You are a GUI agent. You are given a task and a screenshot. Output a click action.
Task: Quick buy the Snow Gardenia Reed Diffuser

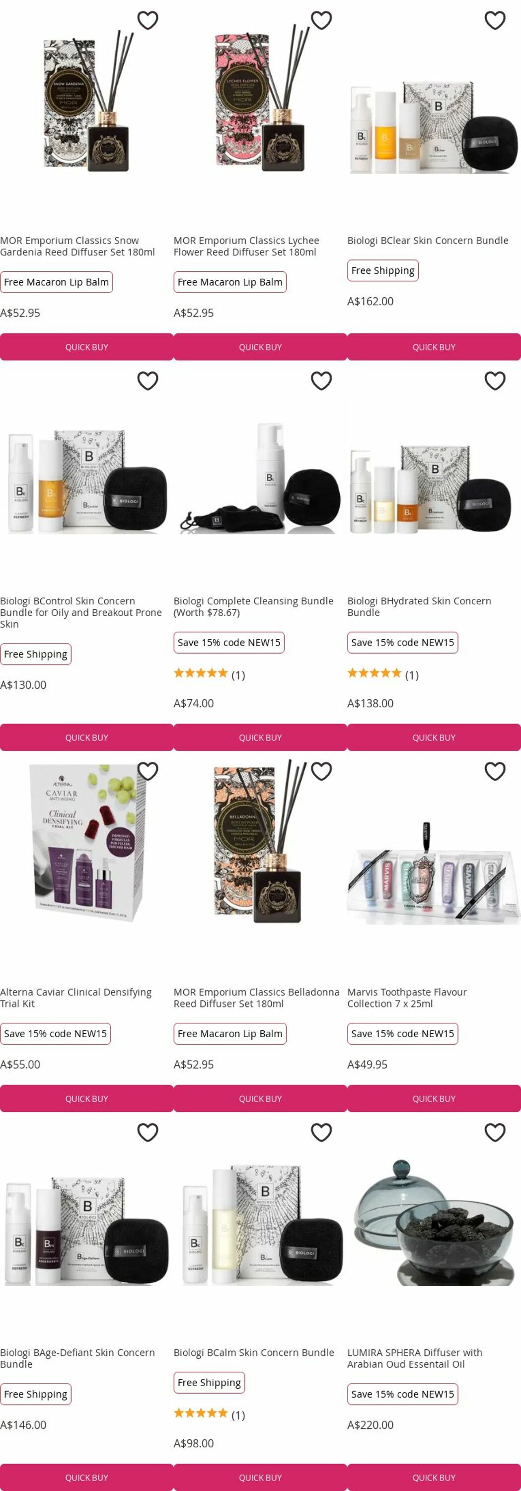coord(87,347)
